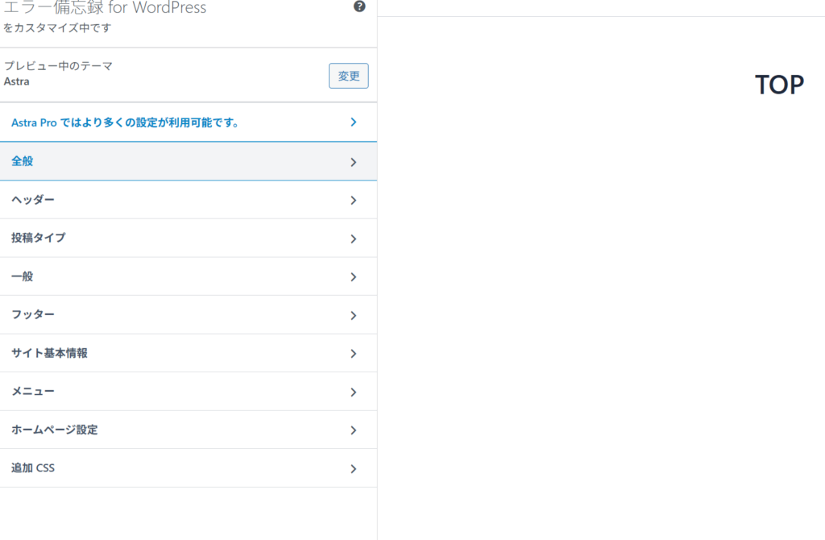Click the chevron icon on 追加 CSS row

[353, 469]
